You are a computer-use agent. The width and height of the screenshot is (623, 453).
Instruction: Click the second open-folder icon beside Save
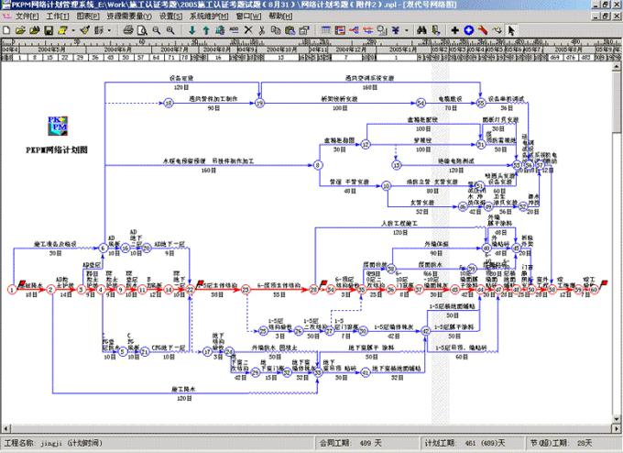(35, 30)
